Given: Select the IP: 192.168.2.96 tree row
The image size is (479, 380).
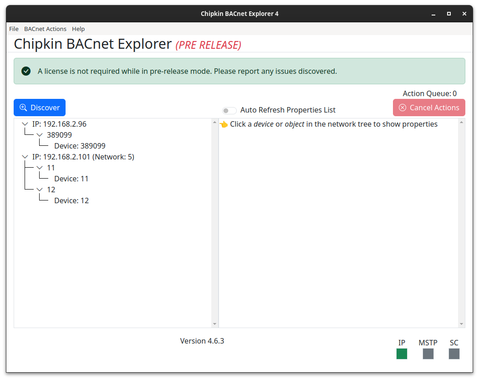Looking at the screenshot, I should pyautogui.click(x=59, y=124).
